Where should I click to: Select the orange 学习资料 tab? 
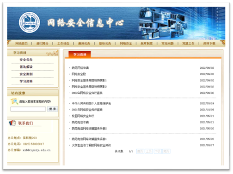pos(80,55)
